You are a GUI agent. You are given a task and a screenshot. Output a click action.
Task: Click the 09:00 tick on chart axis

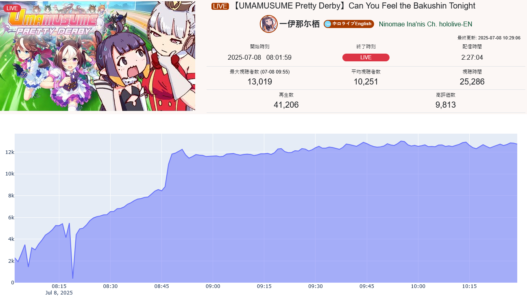(x=213, y=286)
